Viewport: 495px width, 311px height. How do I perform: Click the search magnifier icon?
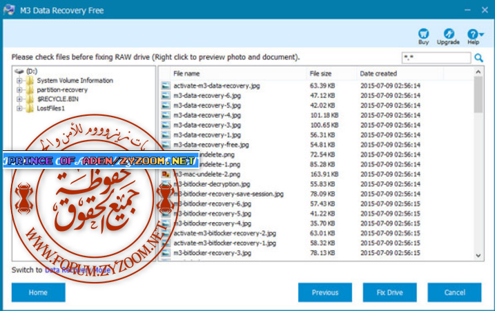click(x=478, y=58)
